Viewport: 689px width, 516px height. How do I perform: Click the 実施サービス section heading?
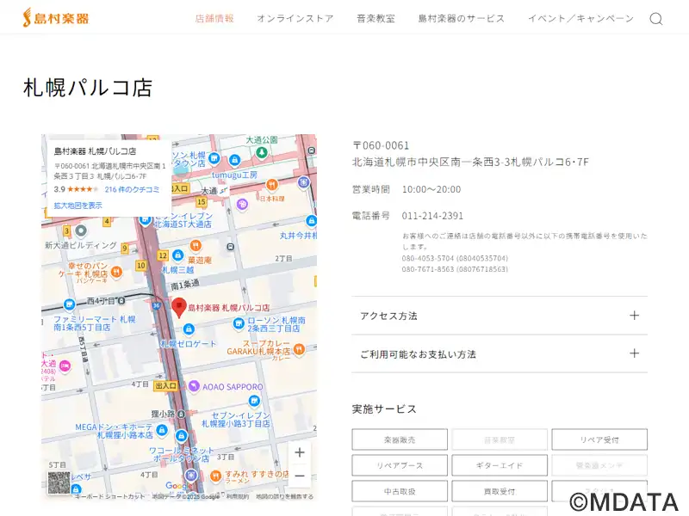tap(384, 409)
